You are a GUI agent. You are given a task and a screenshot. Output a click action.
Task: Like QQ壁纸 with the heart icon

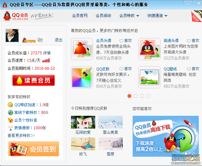189,69
